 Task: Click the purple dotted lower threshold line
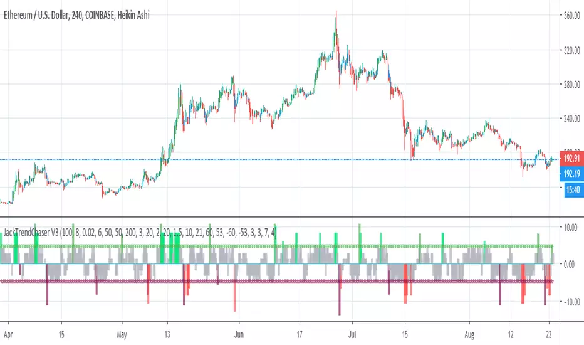[276, 281]
